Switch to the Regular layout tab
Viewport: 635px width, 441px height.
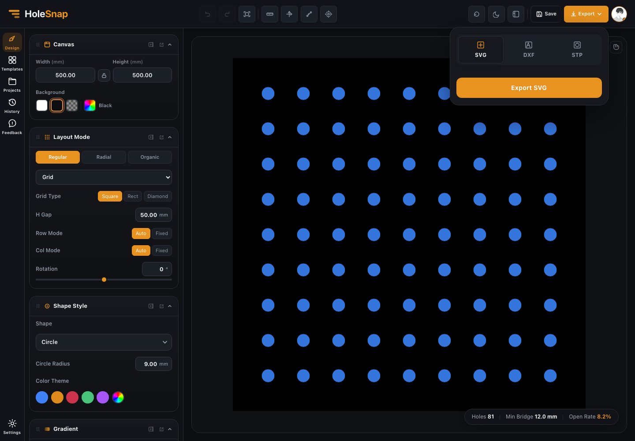click(58, 157)
